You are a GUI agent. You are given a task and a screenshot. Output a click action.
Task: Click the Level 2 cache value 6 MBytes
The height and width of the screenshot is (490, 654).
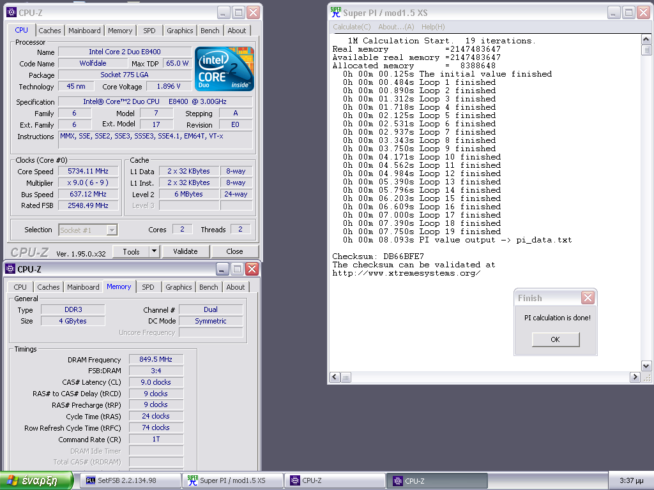188,194
